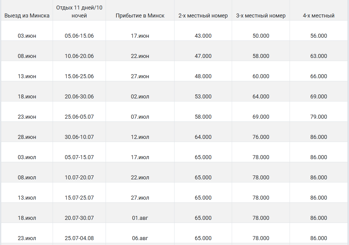Click the 56.000 price cell
The image size is (349, 245).
318,36
